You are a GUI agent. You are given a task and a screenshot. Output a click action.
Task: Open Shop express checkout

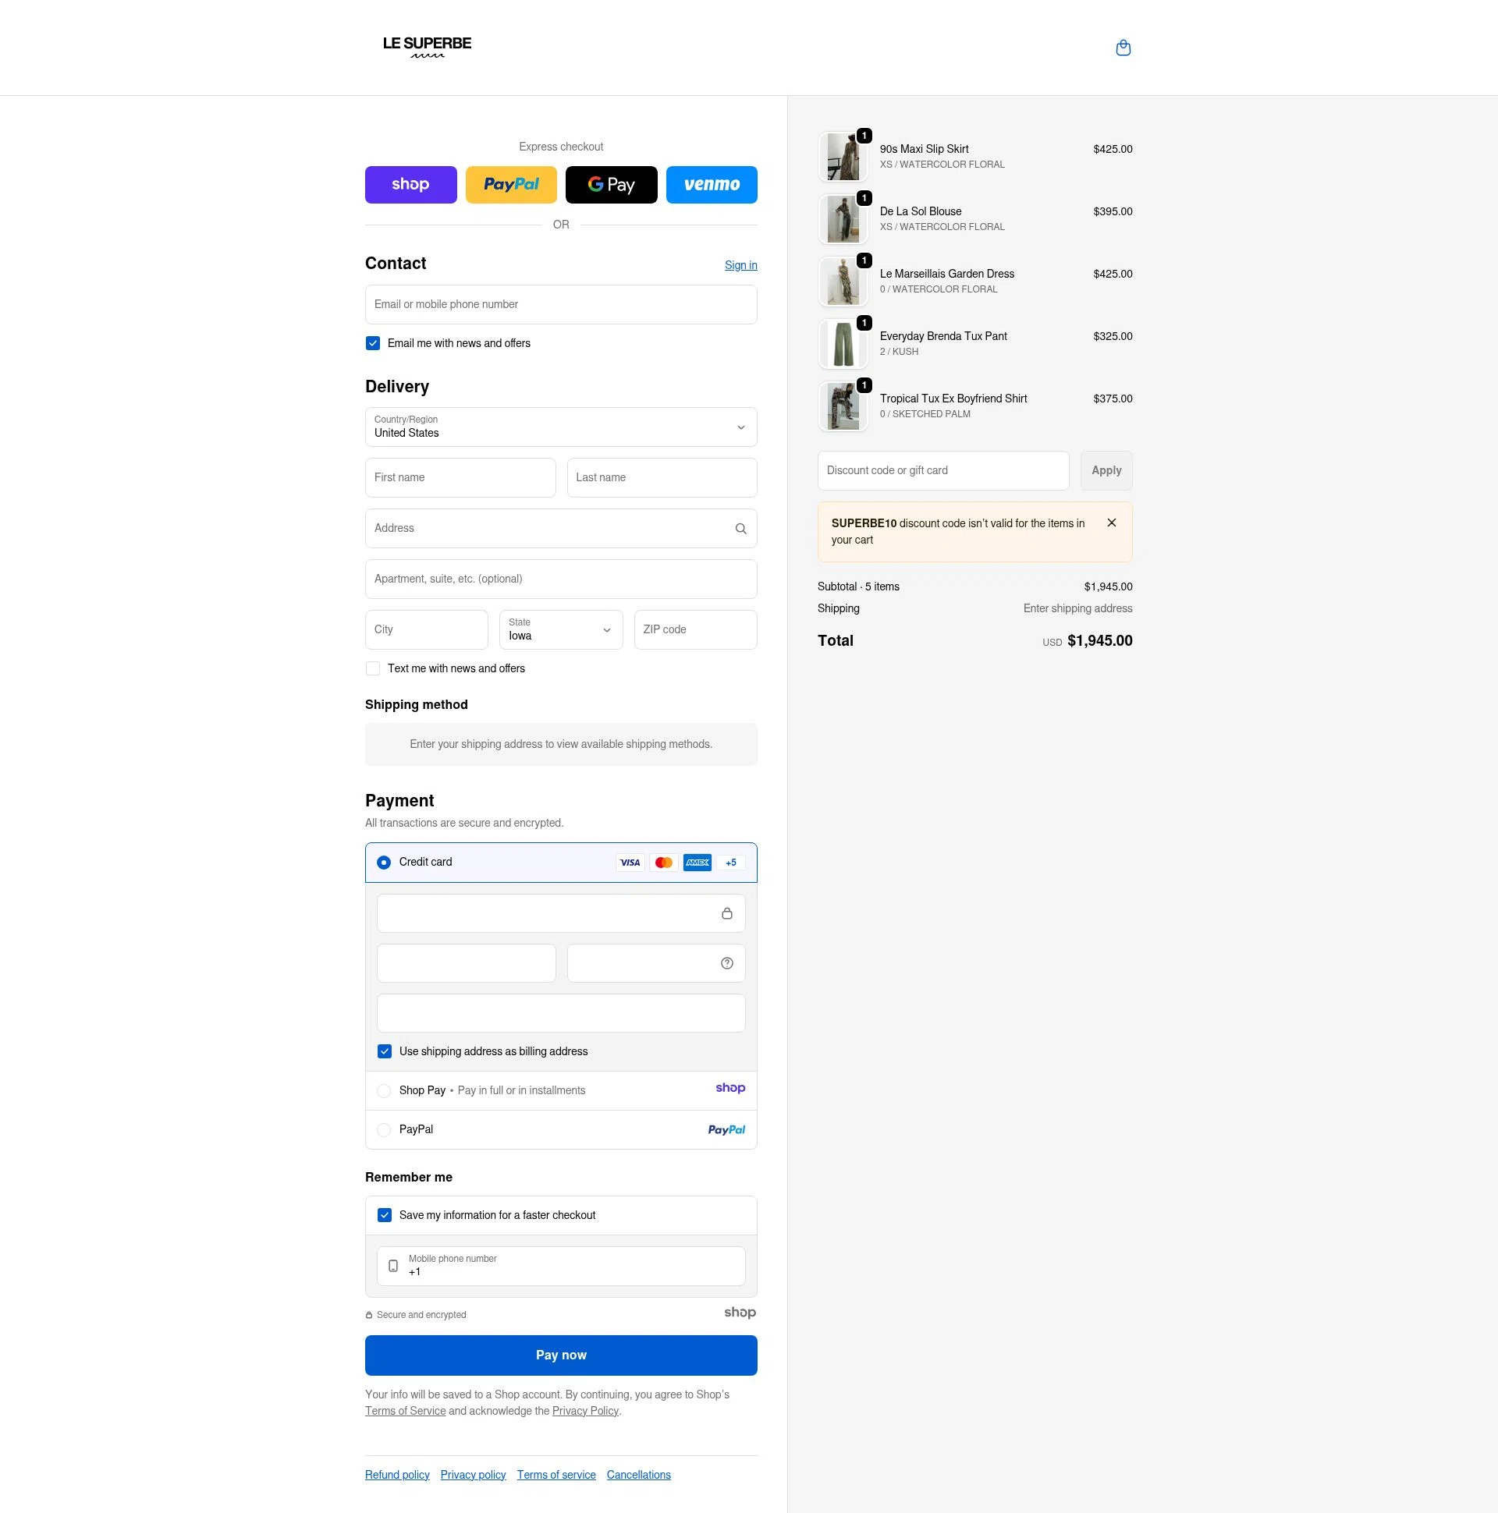410,184
